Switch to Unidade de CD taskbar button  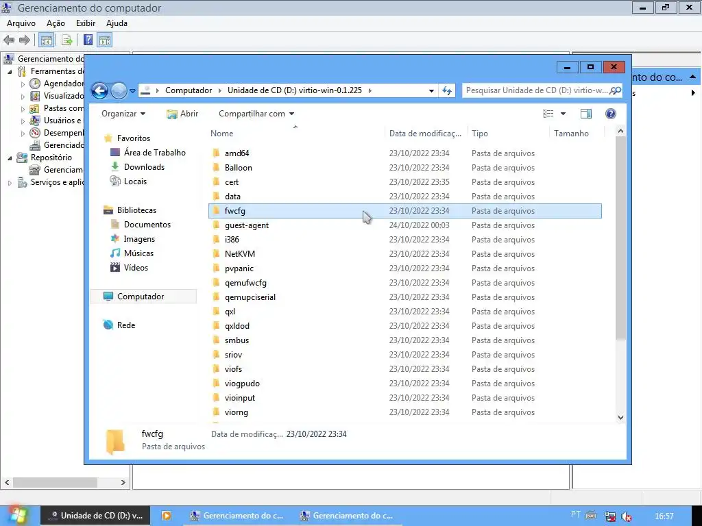[95, 516]
